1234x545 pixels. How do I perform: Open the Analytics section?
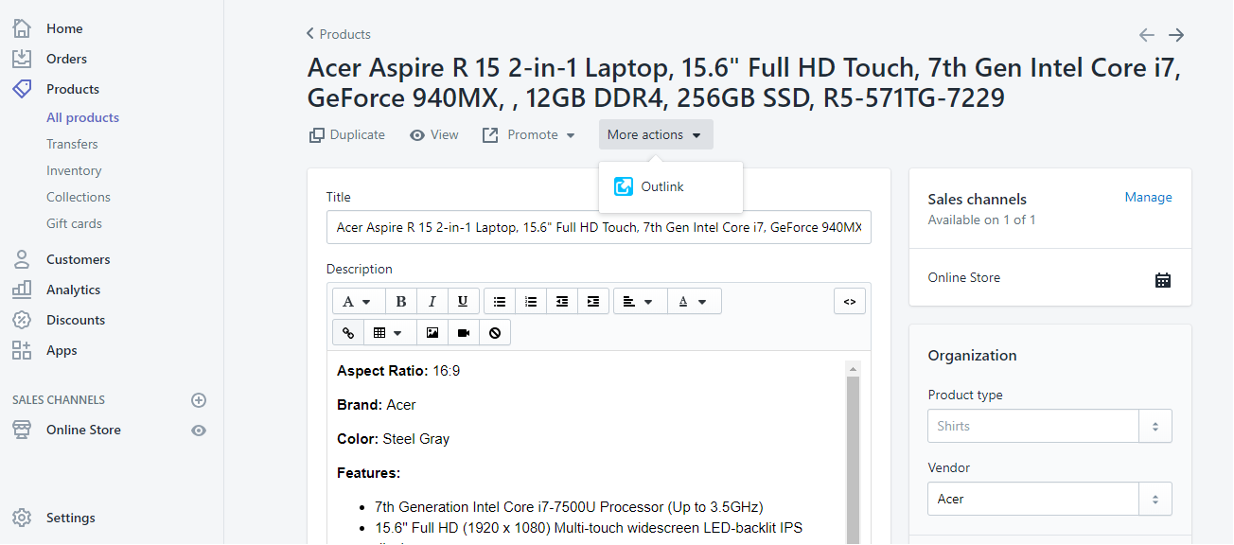pos(73,290)
